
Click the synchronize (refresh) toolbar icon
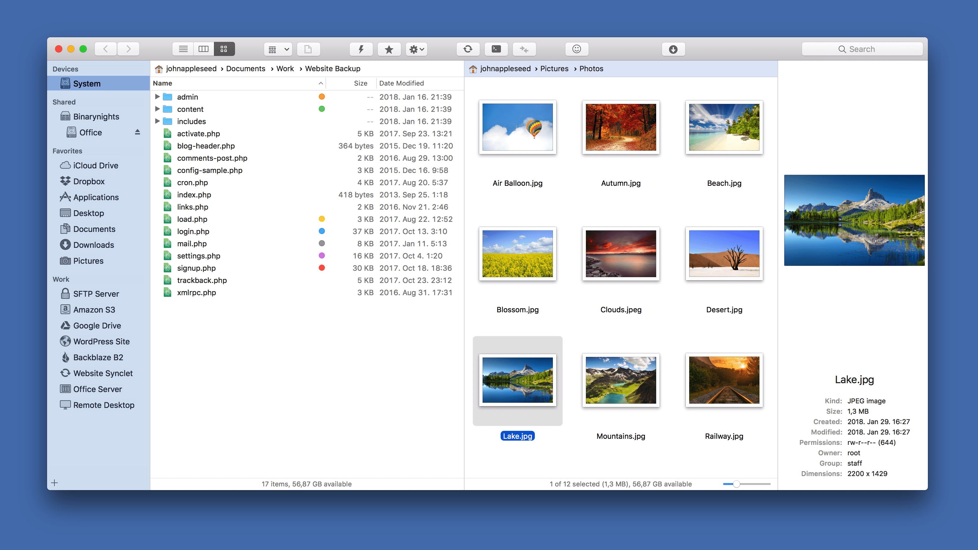(468, 49)
